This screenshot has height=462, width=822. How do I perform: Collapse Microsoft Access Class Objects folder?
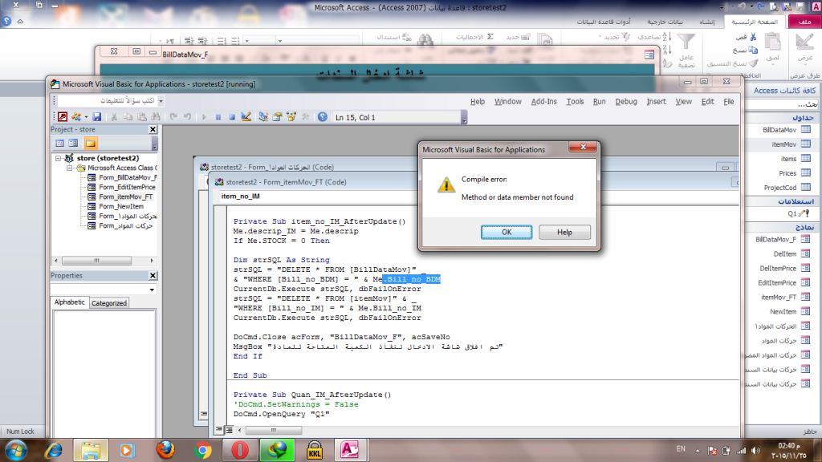(x=69, y=168)
